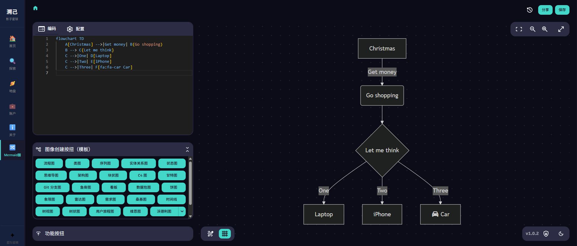Click the 保存 save button
577x246 pixels.
pos(562,10)
